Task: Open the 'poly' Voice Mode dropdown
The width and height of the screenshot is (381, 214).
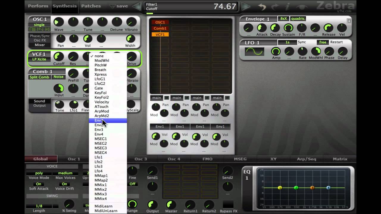Action: pos(39,173)
